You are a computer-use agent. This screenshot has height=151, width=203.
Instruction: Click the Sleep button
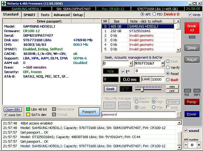(x=192, y=48)
